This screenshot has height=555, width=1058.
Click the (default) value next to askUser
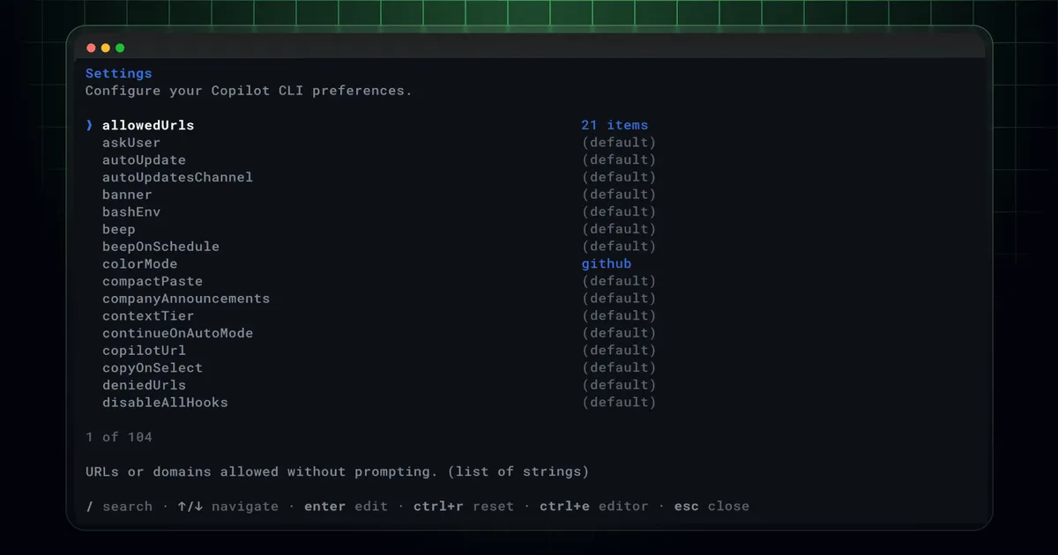pos(619,143)
